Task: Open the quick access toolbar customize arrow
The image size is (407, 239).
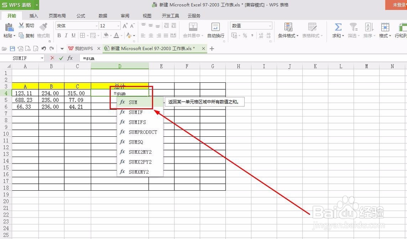Action: [x=62, y=48]
